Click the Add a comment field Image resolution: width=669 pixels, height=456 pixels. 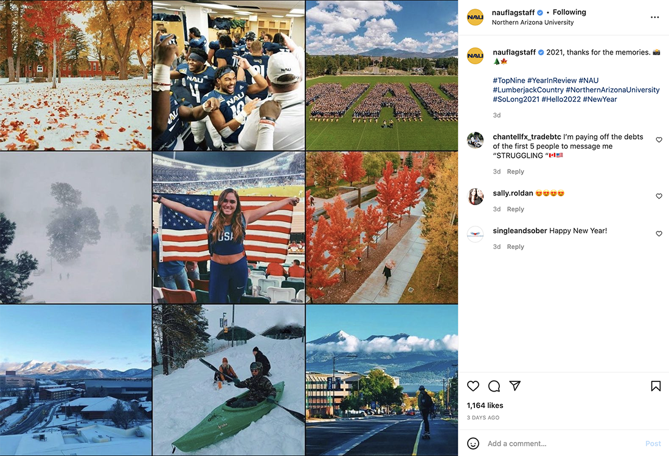(x=560, y=444)
